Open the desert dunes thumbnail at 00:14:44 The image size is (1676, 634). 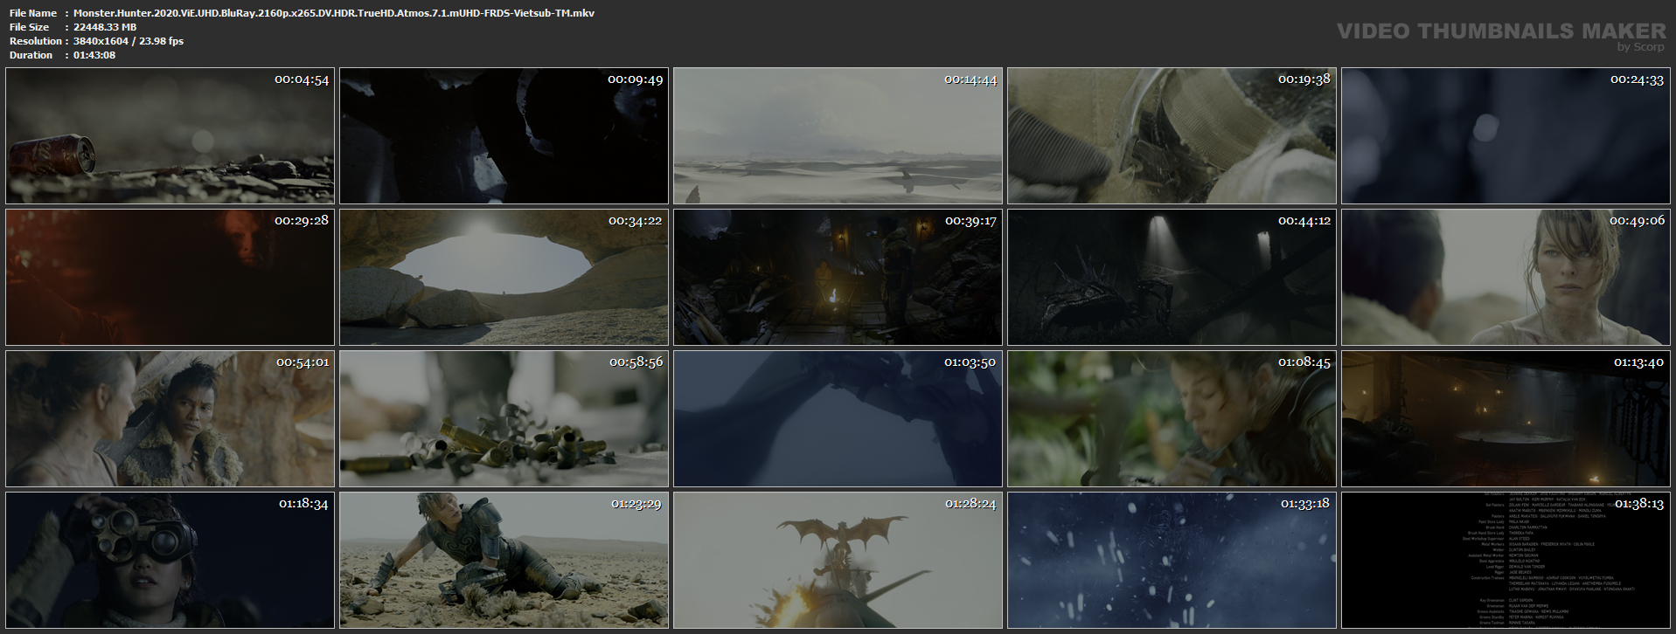pos(838,136)
